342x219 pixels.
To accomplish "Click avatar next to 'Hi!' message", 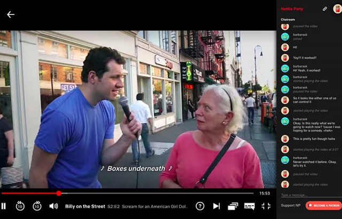I will [x=285, y=47].
